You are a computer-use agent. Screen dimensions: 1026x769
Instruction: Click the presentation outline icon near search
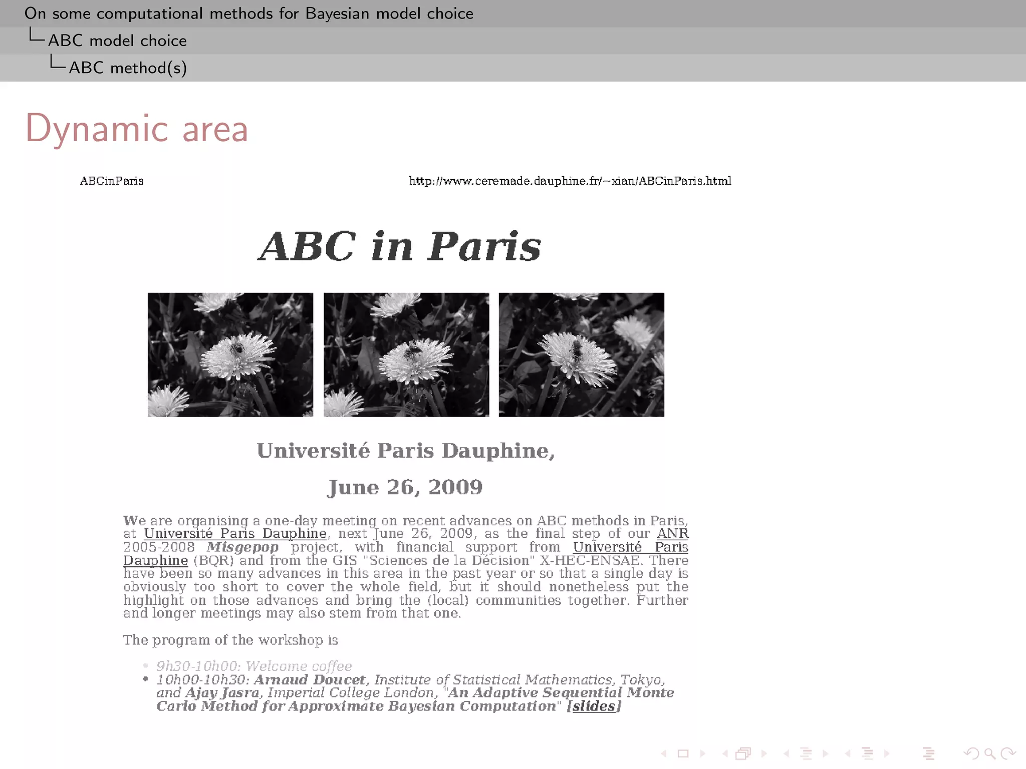click(929, 753)
